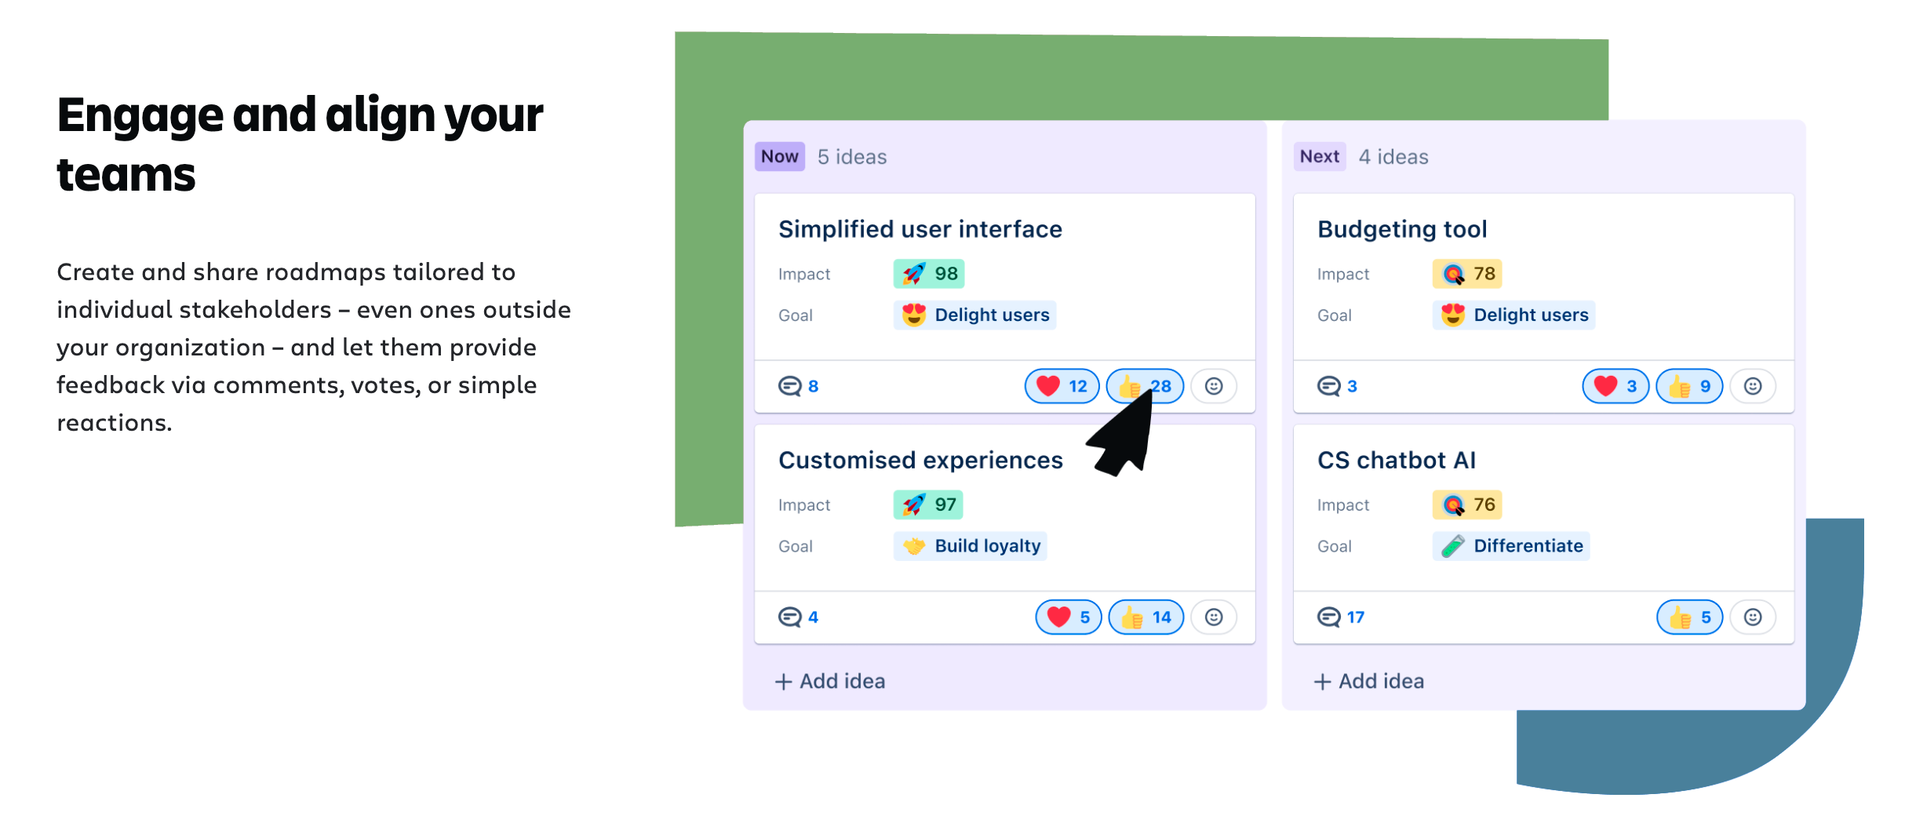
Task: Toggle thumbs up reaction showing 28
Action: coord(1145,386)
